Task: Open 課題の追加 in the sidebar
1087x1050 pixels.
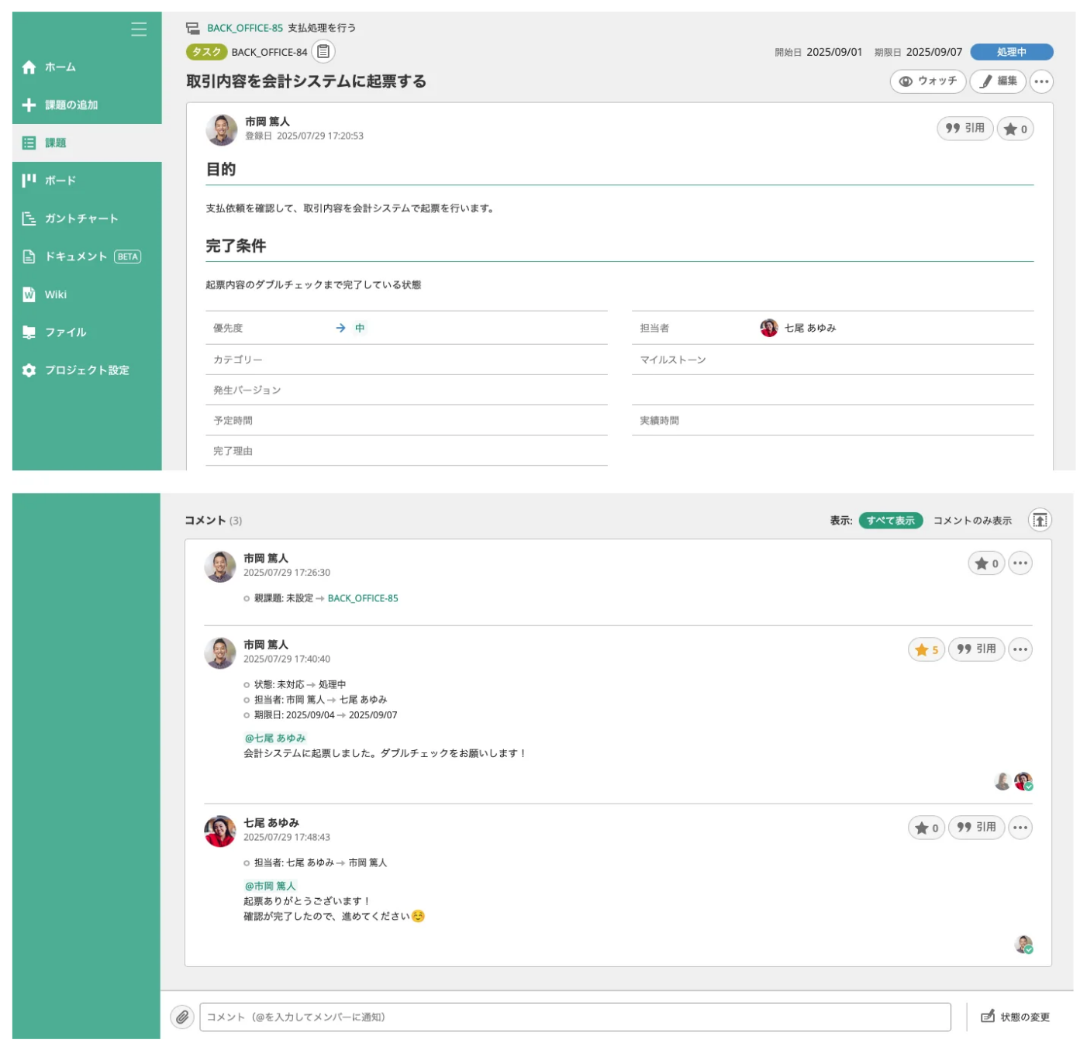Action: [87, 105]
